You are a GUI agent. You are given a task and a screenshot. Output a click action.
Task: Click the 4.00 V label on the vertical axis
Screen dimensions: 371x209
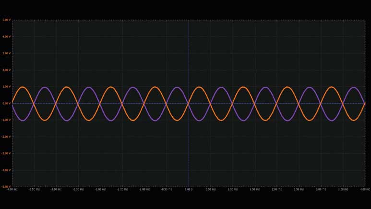[6, 37]
